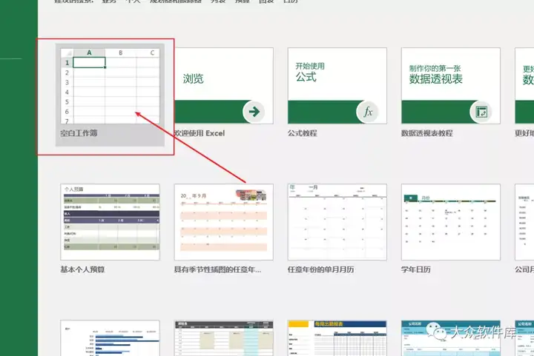Viewport: 534px width, 356px height.
Task: Open the 每周出勤报表 attendance template thumbnail
Action: (337, 338)
